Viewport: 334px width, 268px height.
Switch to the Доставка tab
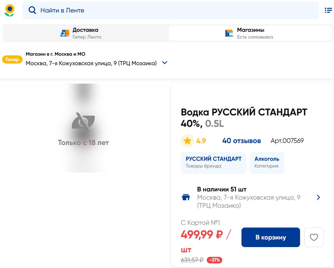[x=85, y=33]
